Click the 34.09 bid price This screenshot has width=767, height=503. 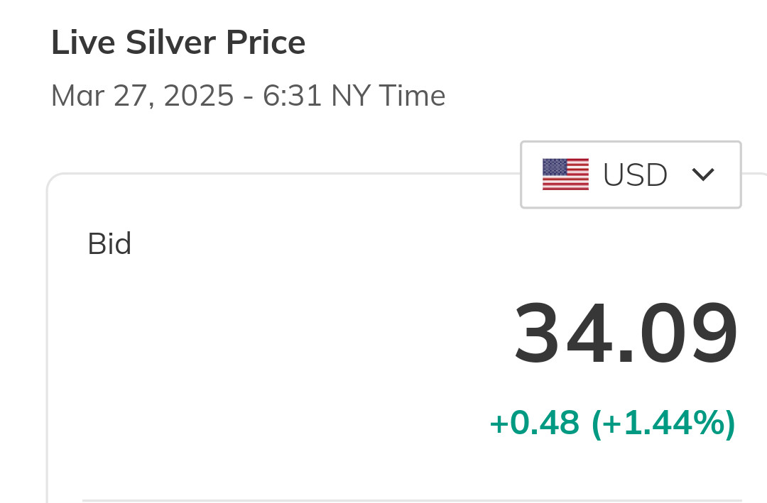[625, 333]
